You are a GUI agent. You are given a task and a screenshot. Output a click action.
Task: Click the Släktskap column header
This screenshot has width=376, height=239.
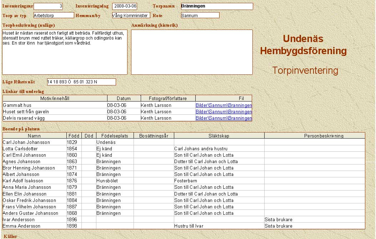click(x=219, y=136)
